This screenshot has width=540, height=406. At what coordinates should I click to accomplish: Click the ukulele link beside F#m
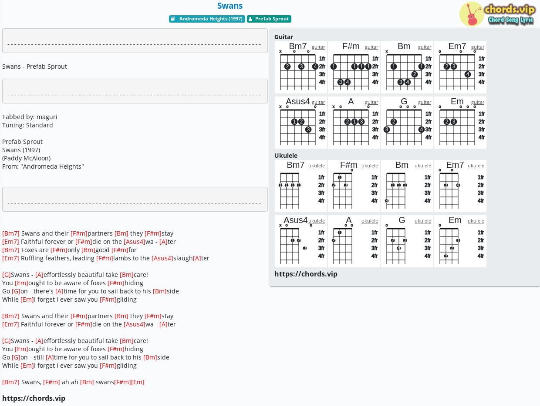click(x=370, y=166)
